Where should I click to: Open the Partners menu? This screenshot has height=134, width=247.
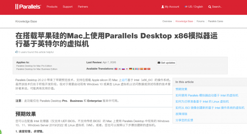pos(83,7)
